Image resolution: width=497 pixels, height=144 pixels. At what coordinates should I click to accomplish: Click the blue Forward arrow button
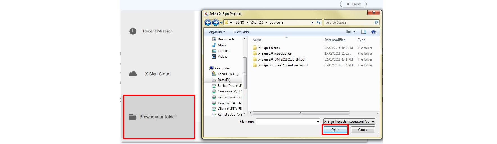(x=215, y=22)
